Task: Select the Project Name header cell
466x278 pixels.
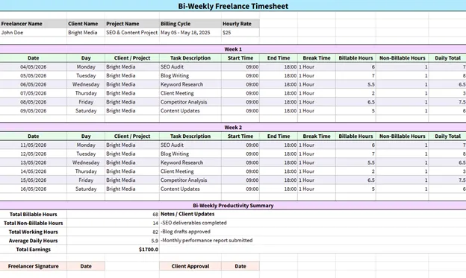Action: (132, 24)
